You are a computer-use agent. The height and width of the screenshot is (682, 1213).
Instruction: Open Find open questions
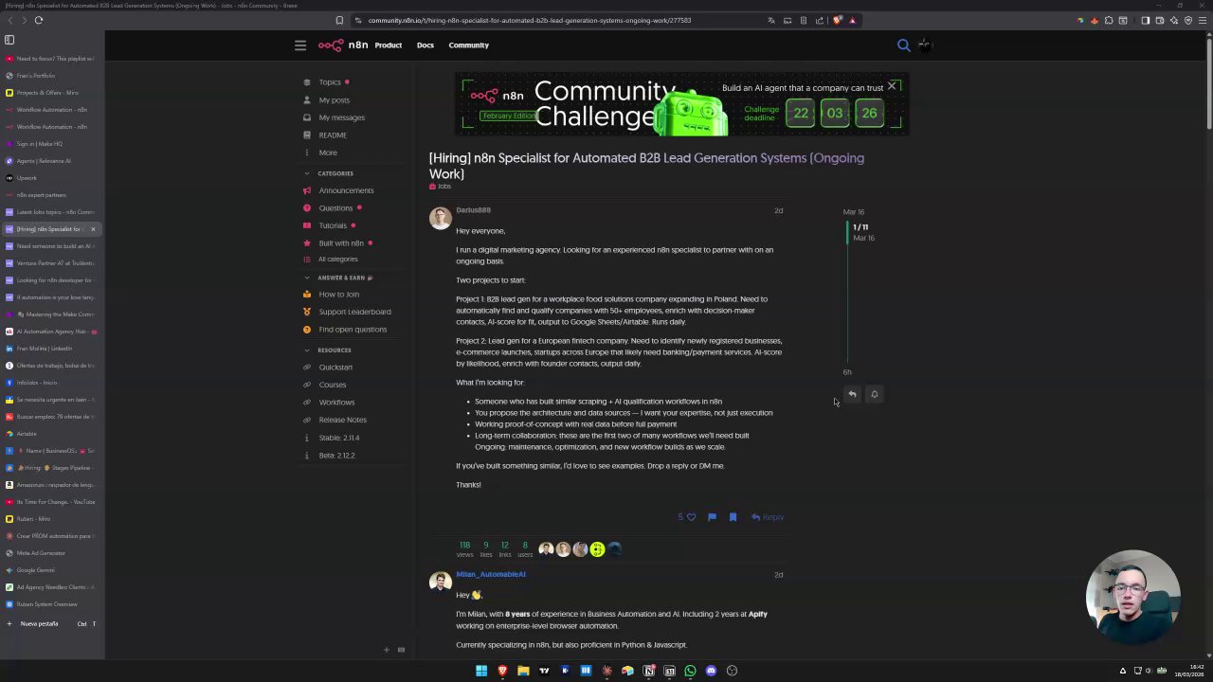(353, 330)
